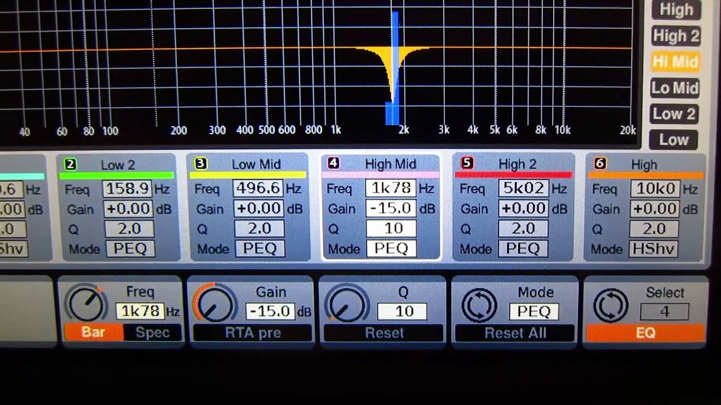The height and width of the screenshot is (405, 721).
Task: Open High 2 Mode PEQ selector
Action: [523, 248]
